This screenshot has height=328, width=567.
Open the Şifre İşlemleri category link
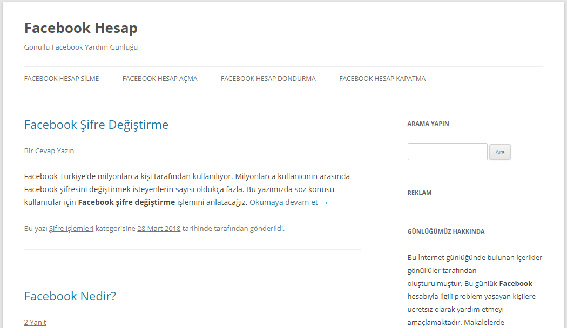pos(71,228)
